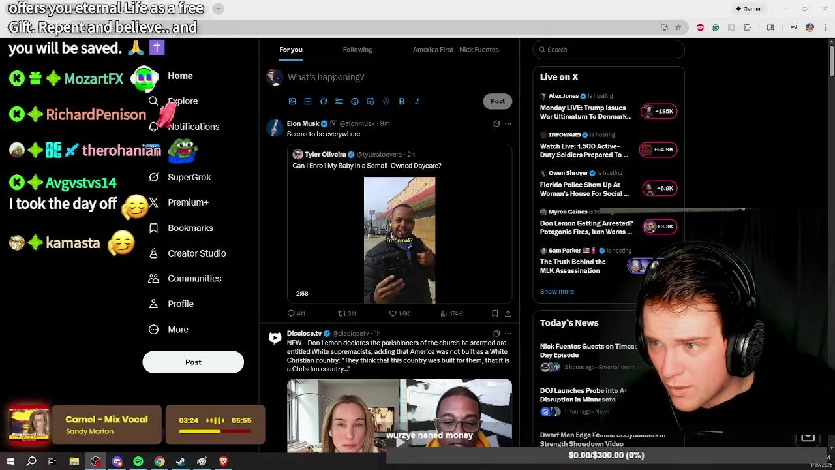Switch to the Following tab
Viewport: 835px width, 470px height.
(357, 50)
